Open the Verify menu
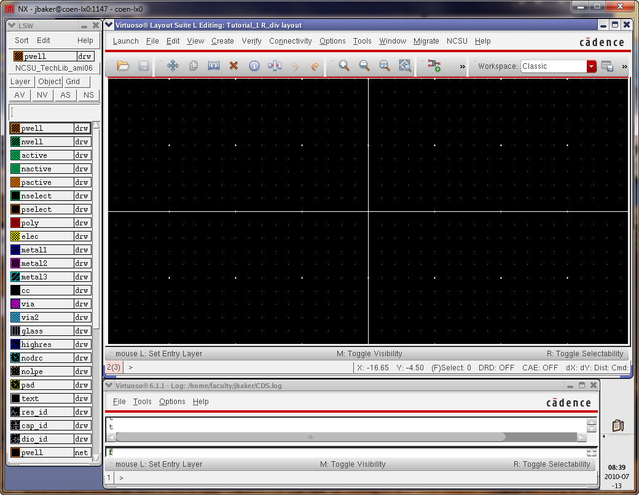Screen dimensions: 639x495 click(251, 41)
